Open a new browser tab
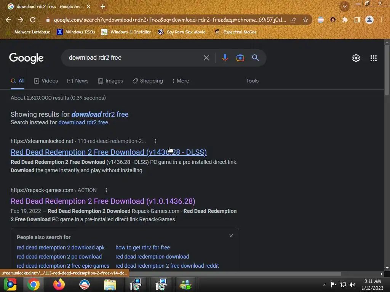The height and width of the screenshot is (292, 390). [103, 7]
